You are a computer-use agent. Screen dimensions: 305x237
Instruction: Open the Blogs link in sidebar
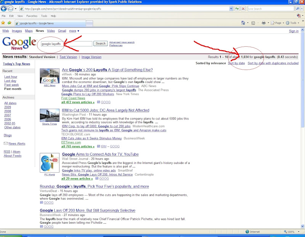[x=8, y=135]
